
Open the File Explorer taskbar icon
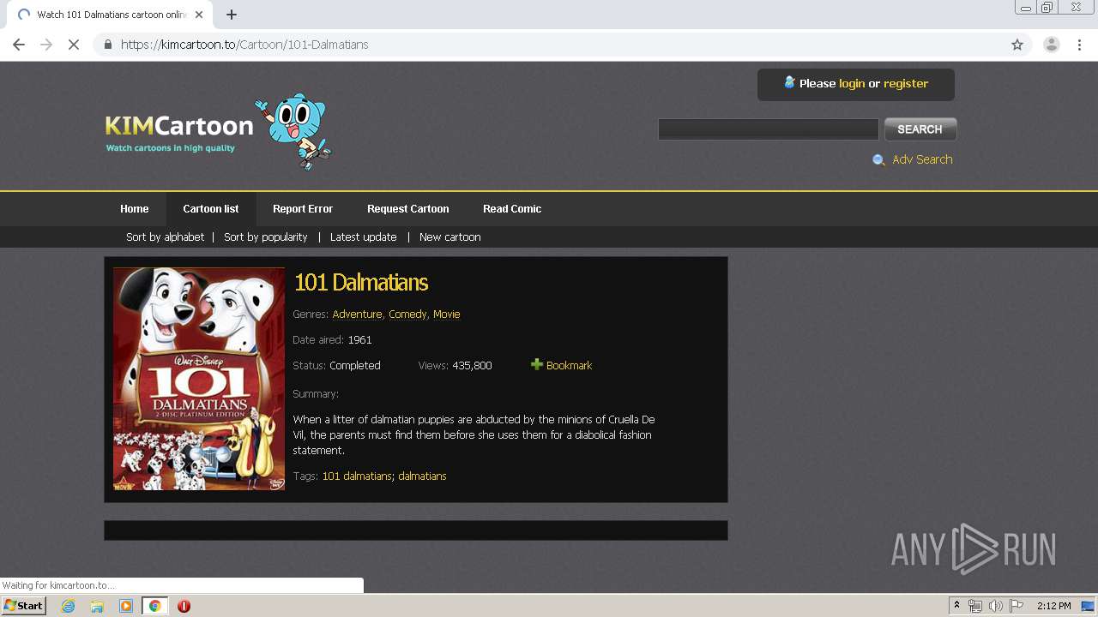click(97, 606)
